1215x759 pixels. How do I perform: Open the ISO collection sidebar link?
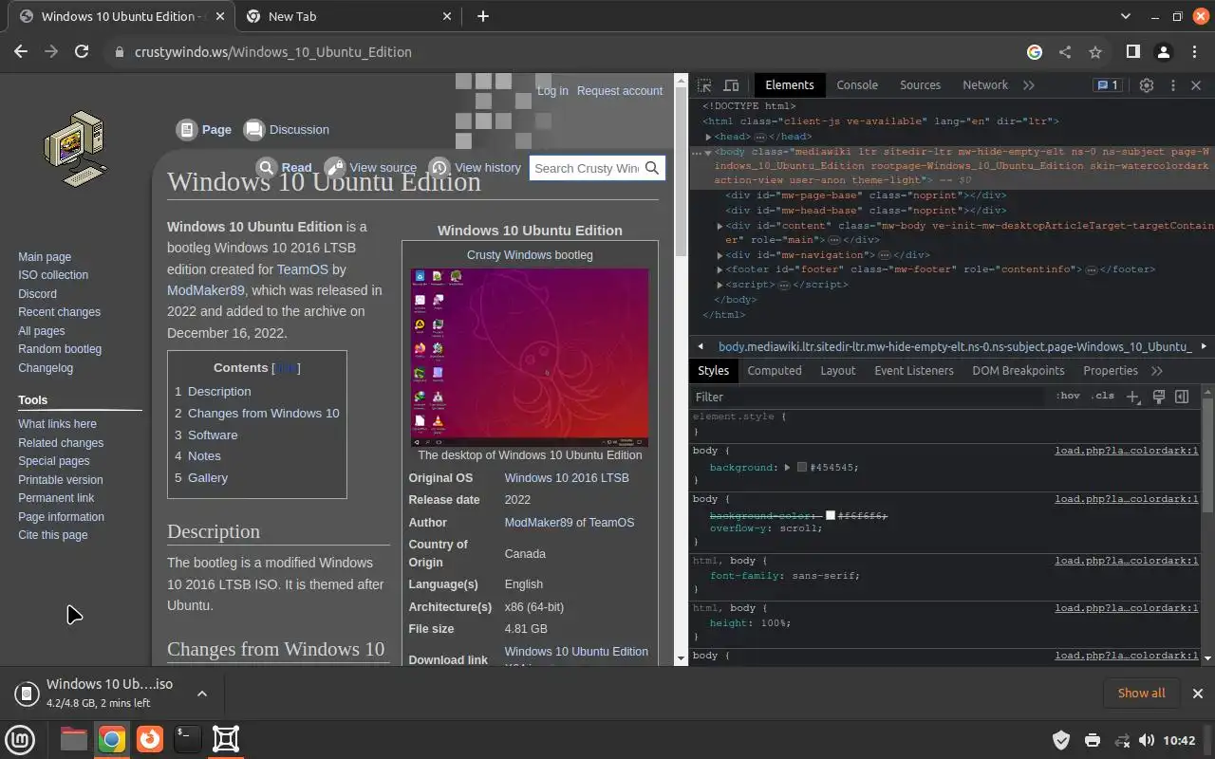pos(53,275)
